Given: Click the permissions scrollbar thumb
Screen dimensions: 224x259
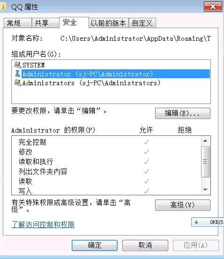Looking at the screenshot, I should [x=205, y=162].
